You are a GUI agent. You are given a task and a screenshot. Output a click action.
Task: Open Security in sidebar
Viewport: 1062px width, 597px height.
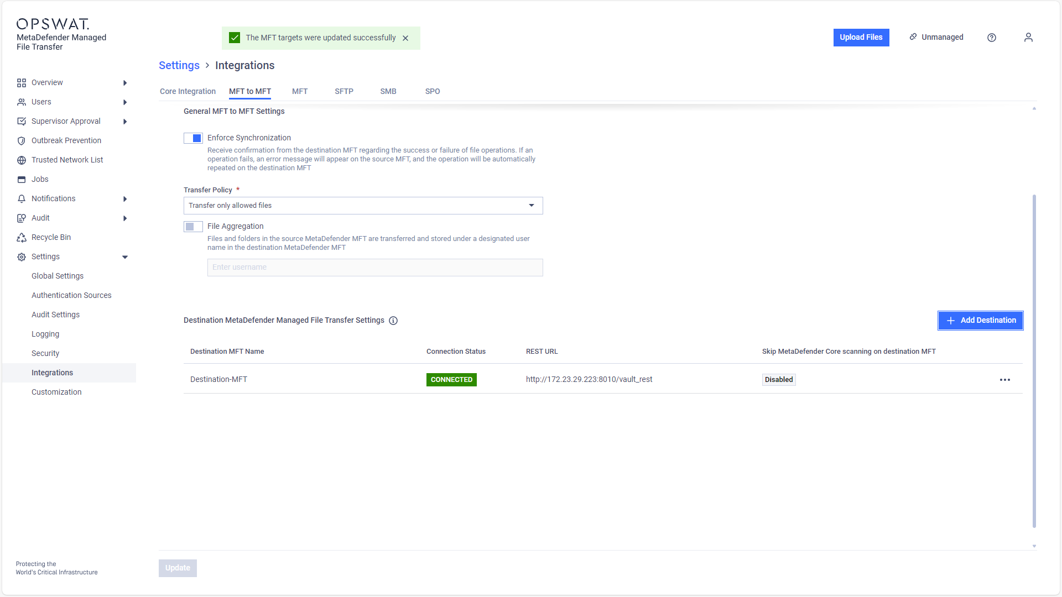click(45, 353)
